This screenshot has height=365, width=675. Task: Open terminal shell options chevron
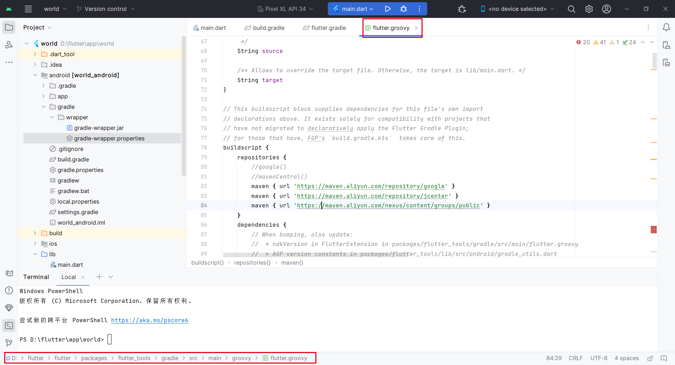pos(111,277)
